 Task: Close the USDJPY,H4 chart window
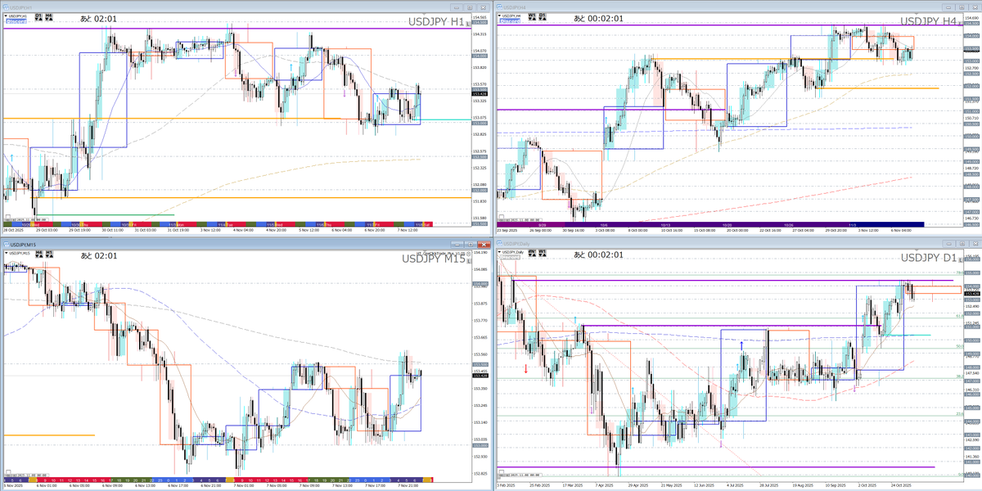[975, 7]
